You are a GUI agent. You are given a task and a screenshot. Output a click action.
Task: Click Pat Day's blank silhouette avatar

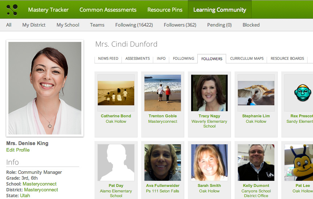click(x=116, y=163)
